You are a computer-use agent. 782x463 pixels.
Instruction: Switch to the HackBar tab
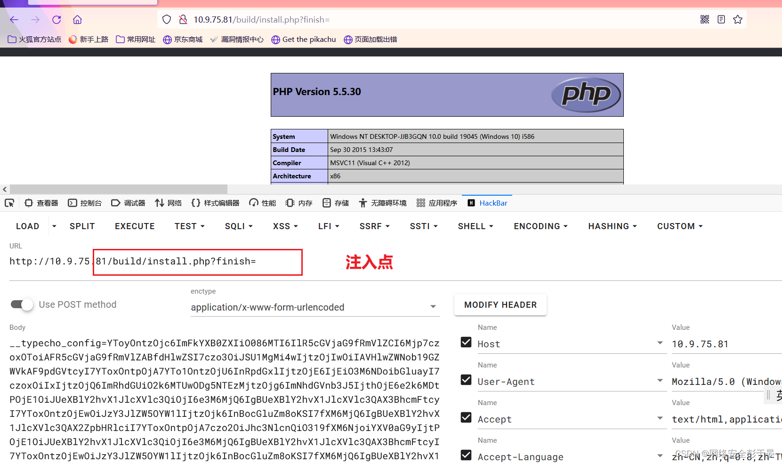pyautogui.click(x=487, y=203)
